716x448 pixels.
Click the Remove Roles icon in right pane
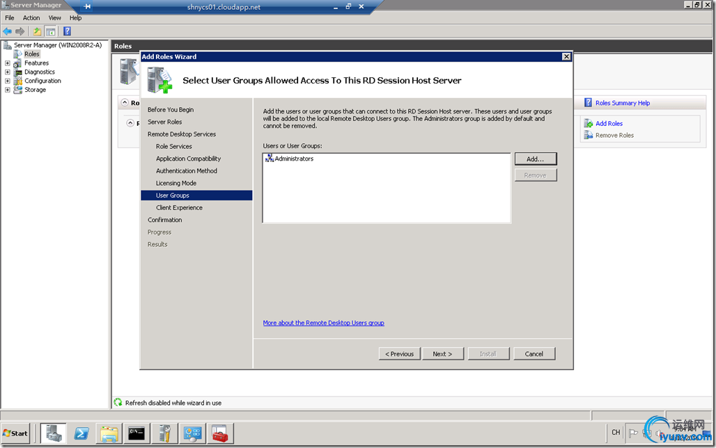click(x=588, y=135)
